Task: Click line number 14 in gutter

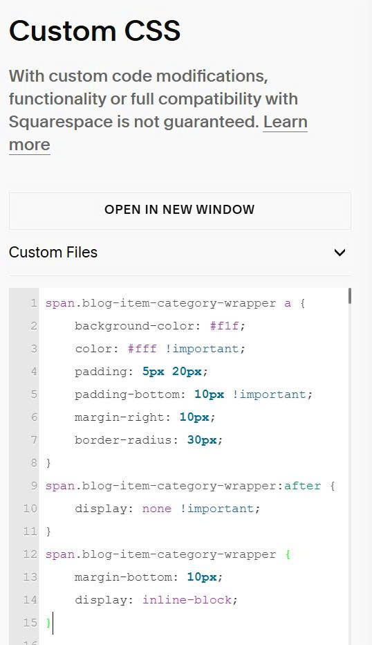Action: pos(30,600)
